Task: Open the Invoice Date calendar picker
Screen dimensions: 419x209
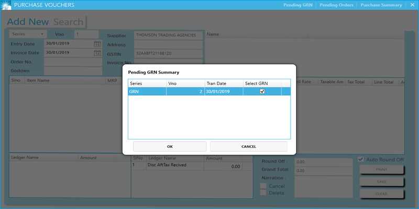Action: click(x=97, y=53)
